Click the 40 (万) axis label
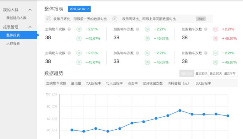243x139 pixels. click(52, 130)
